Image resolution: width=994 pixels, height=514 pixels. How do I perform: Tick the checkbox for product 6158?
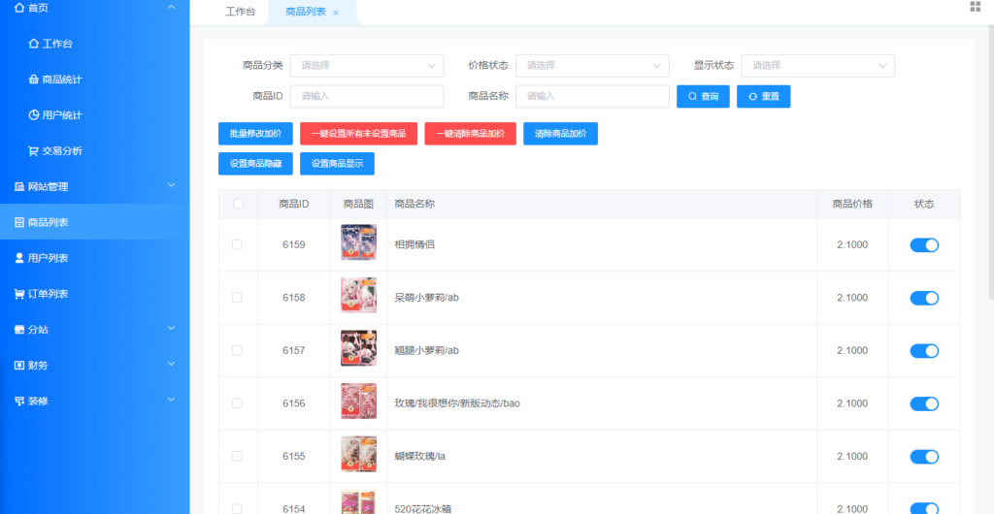[237, 298]
